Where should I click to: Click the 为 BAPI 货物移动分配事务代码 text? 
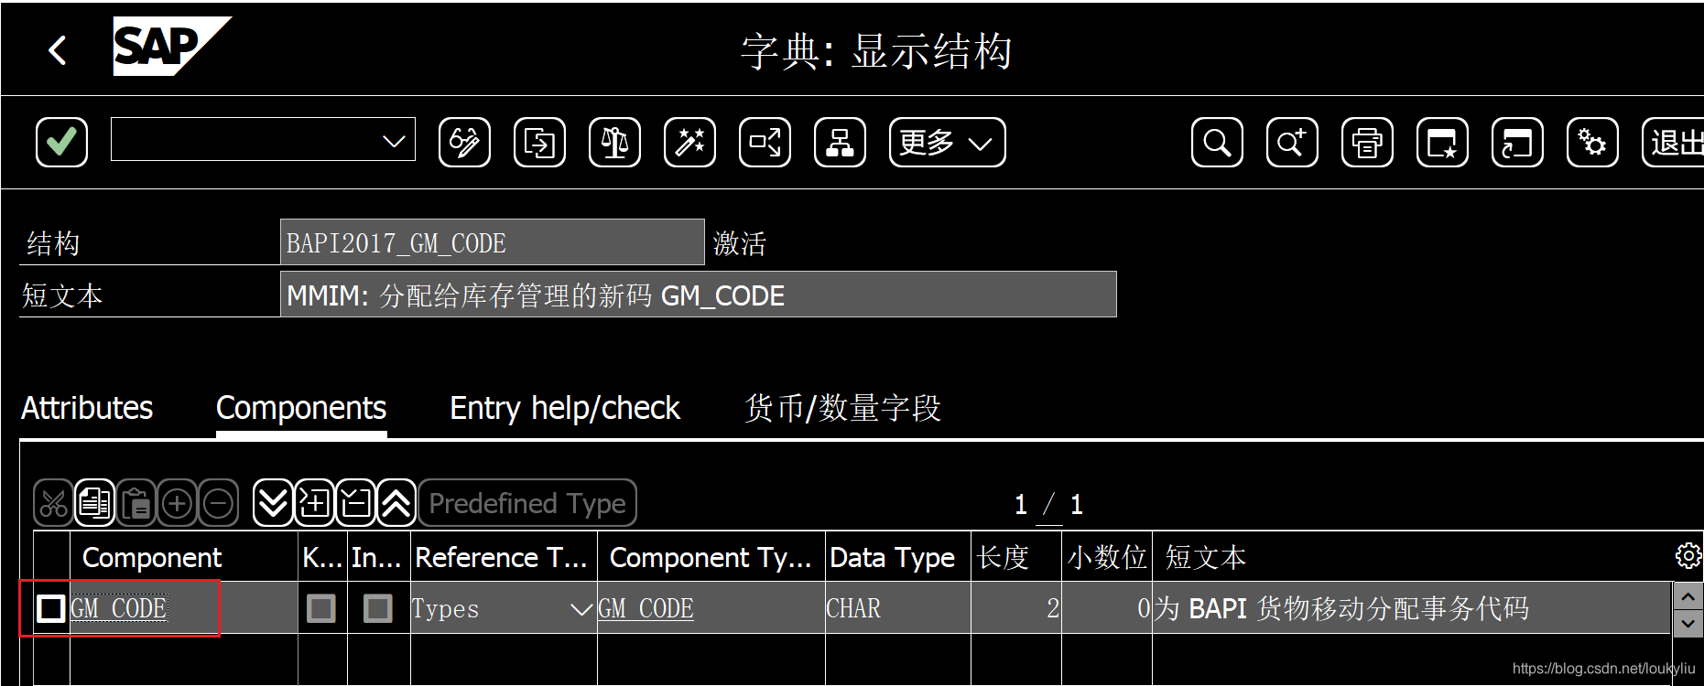(x=1342, y=608)
